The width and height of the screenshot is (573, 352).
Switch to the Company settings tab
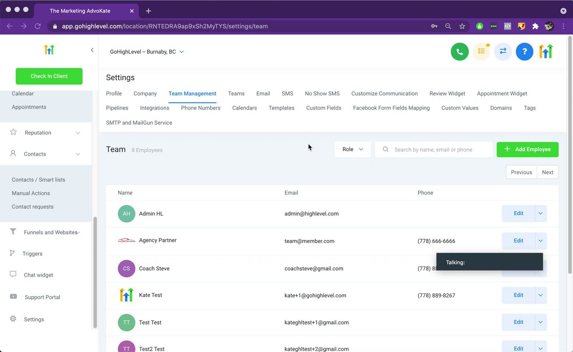point(145,93)
